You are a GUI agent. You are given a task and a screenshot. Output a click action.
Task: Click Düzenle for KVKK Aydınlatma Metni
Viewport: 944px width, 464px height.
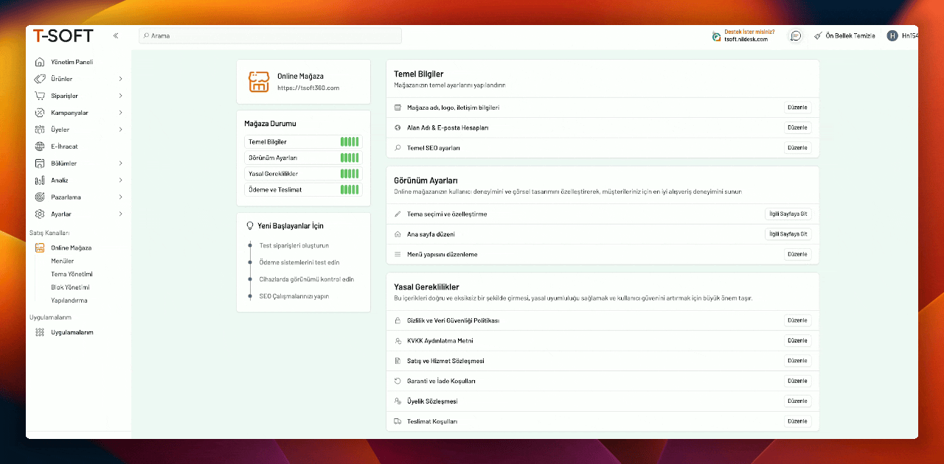[x=797, y=341]
